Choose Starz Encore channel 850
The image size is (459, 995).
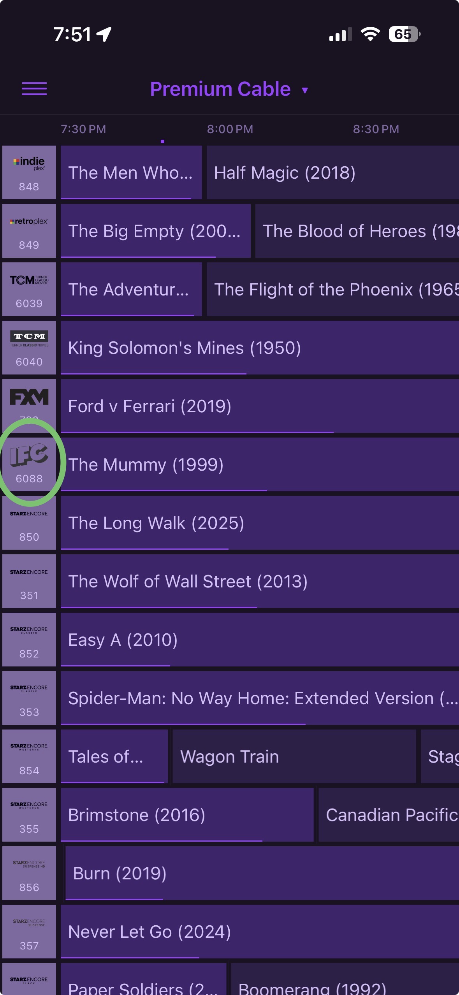pos(29,523)
